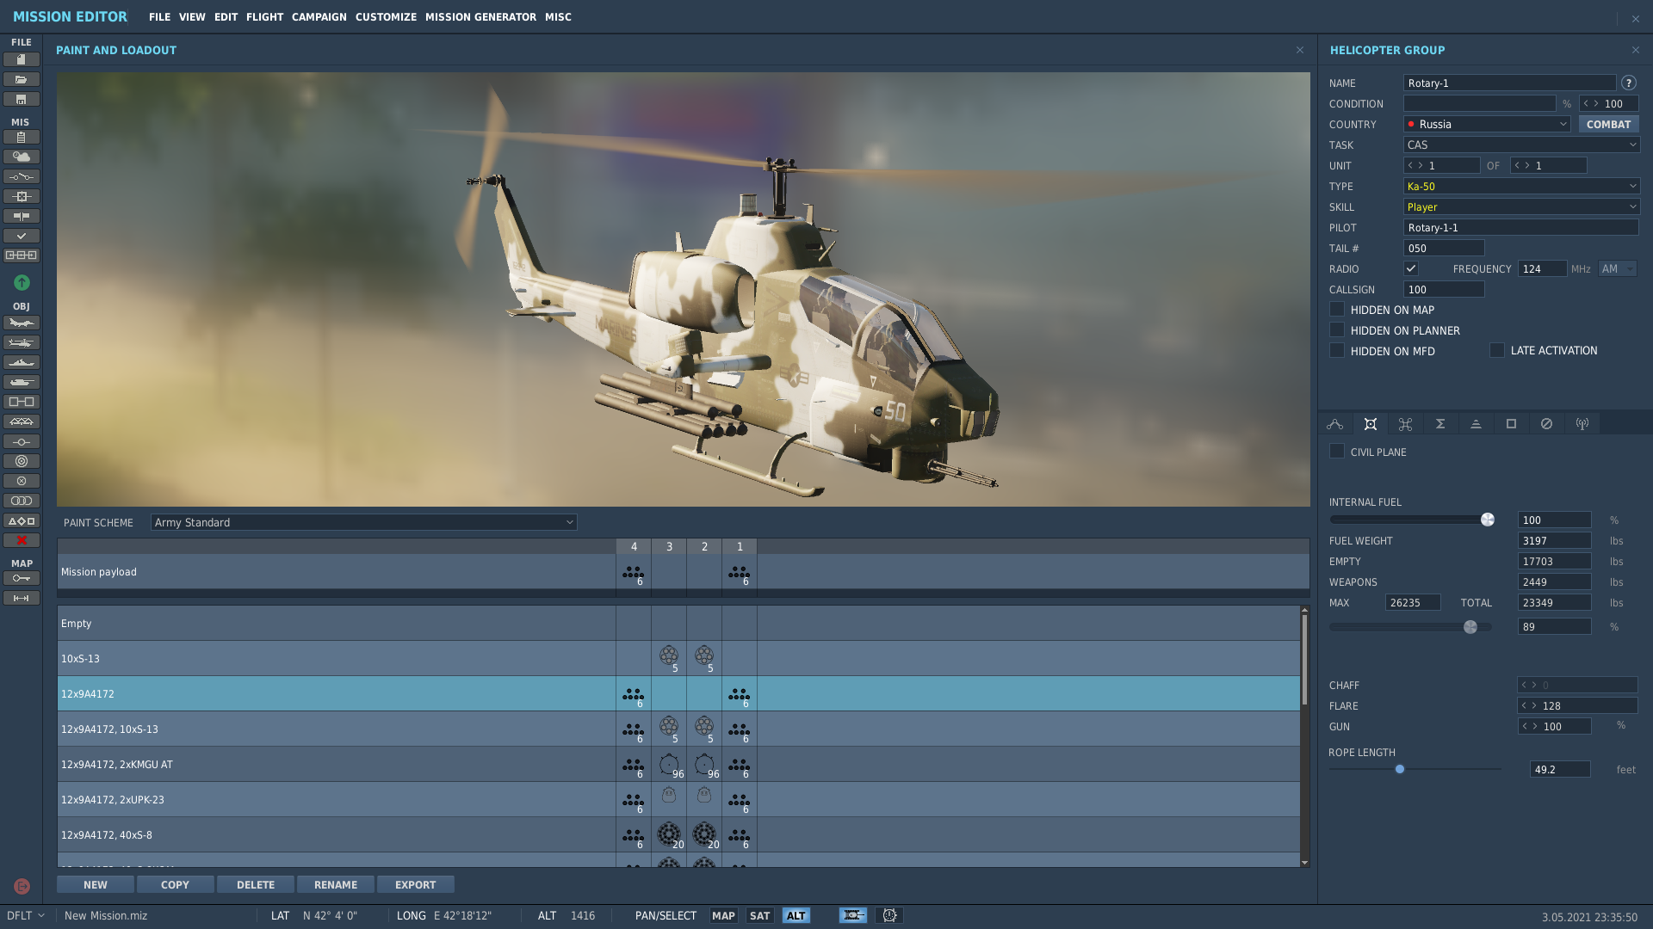Screen dimensions: 1653x929
Task: Click the green fly mission arrow
Action: coord(22,282)
